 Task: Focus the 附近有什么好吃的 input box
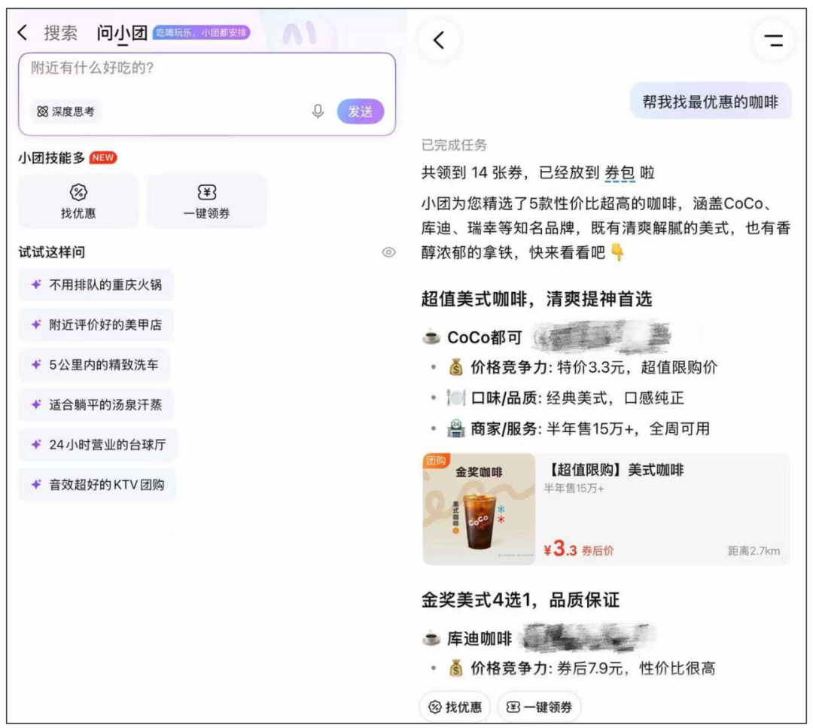coord(207,94)
